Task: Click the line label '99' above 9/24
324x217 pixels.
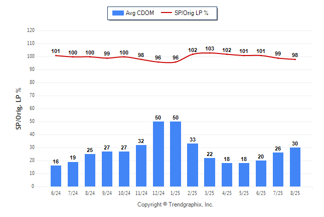Action: [x=107, y=53]
